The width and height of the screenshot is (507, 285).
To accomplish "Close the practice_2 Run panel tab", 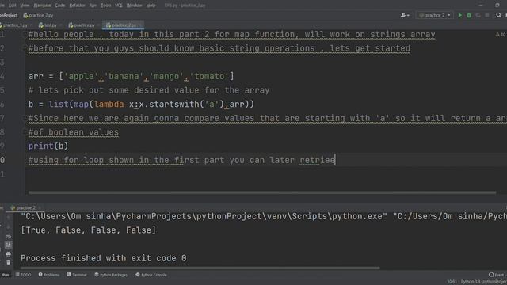I will (x=40, y=207).
